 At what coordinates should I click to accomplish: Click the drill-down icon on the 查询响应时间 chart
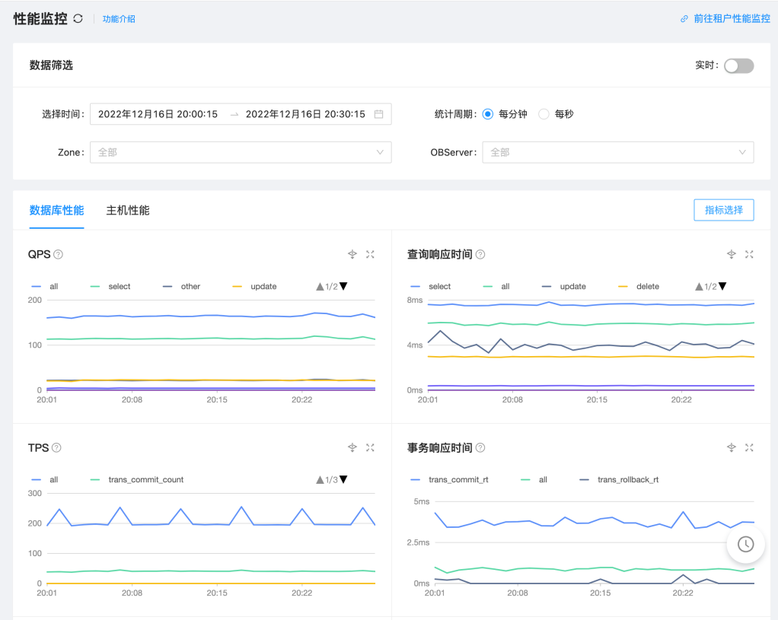732,254
